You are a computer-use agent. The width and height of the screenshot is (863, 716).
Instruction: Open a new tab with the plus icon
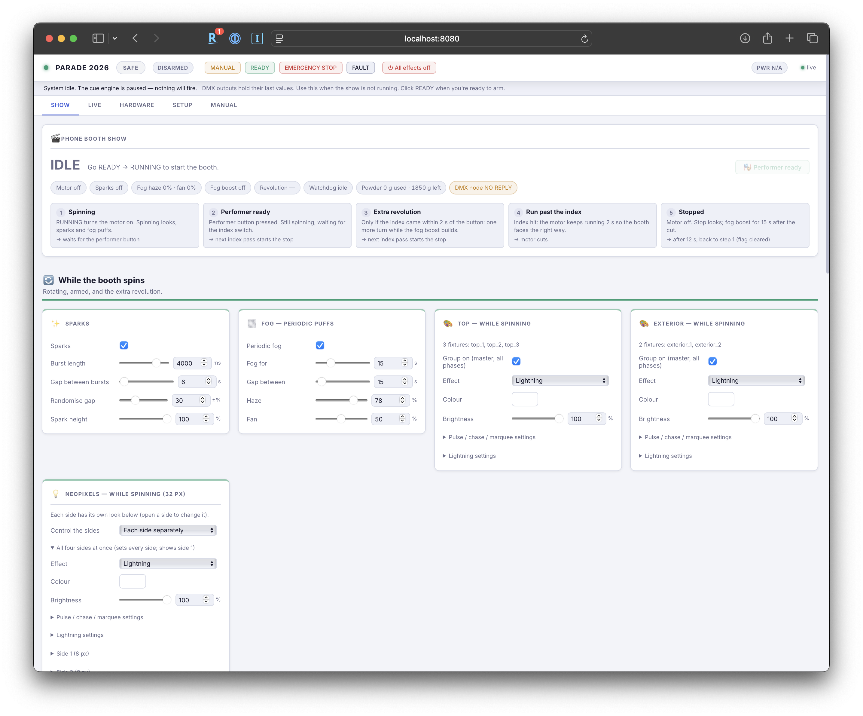point(789,38)
